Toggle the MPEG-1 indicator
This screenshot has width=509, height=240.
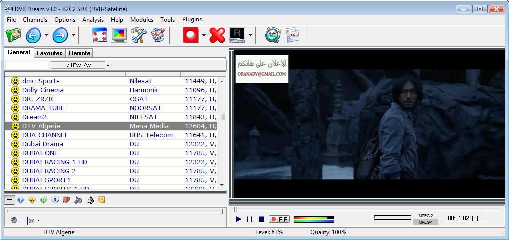(425, 222)
